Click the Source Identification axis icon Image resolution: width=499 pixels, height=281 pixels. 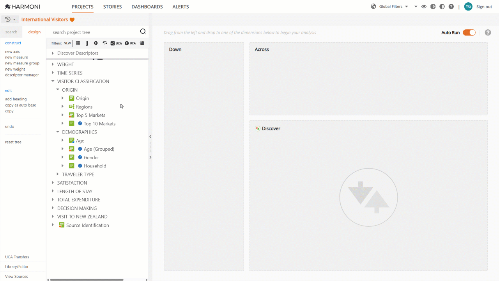tap(62, 225)
